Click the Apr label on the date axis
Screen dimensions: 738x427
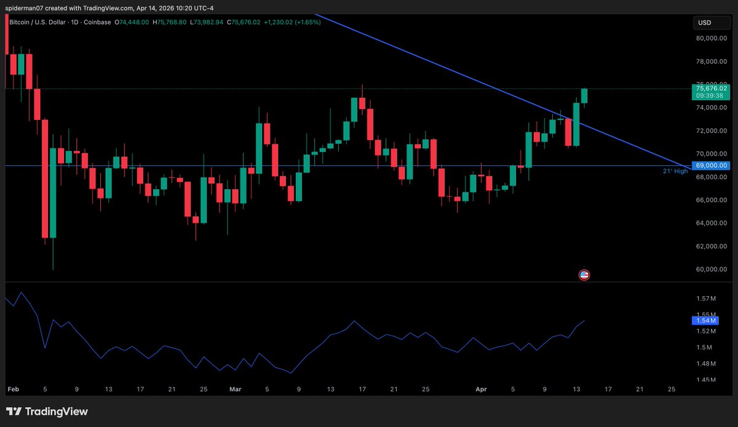[482, 389]
